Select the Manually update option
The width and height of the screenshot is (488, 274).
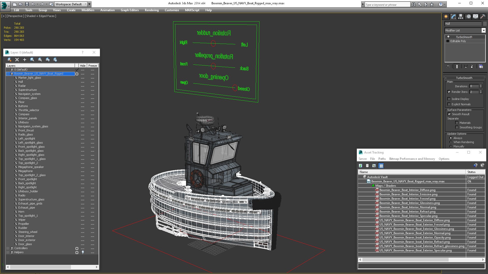pos(451,146)
